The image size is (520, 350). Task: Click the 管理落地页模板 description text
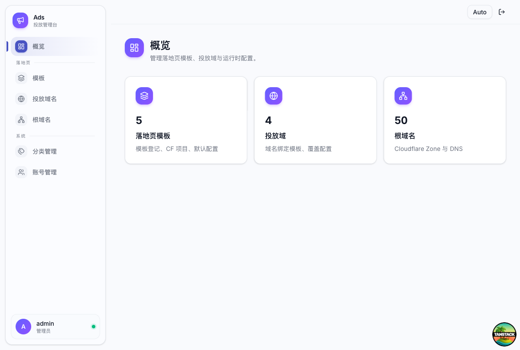[x=204, y=58]
